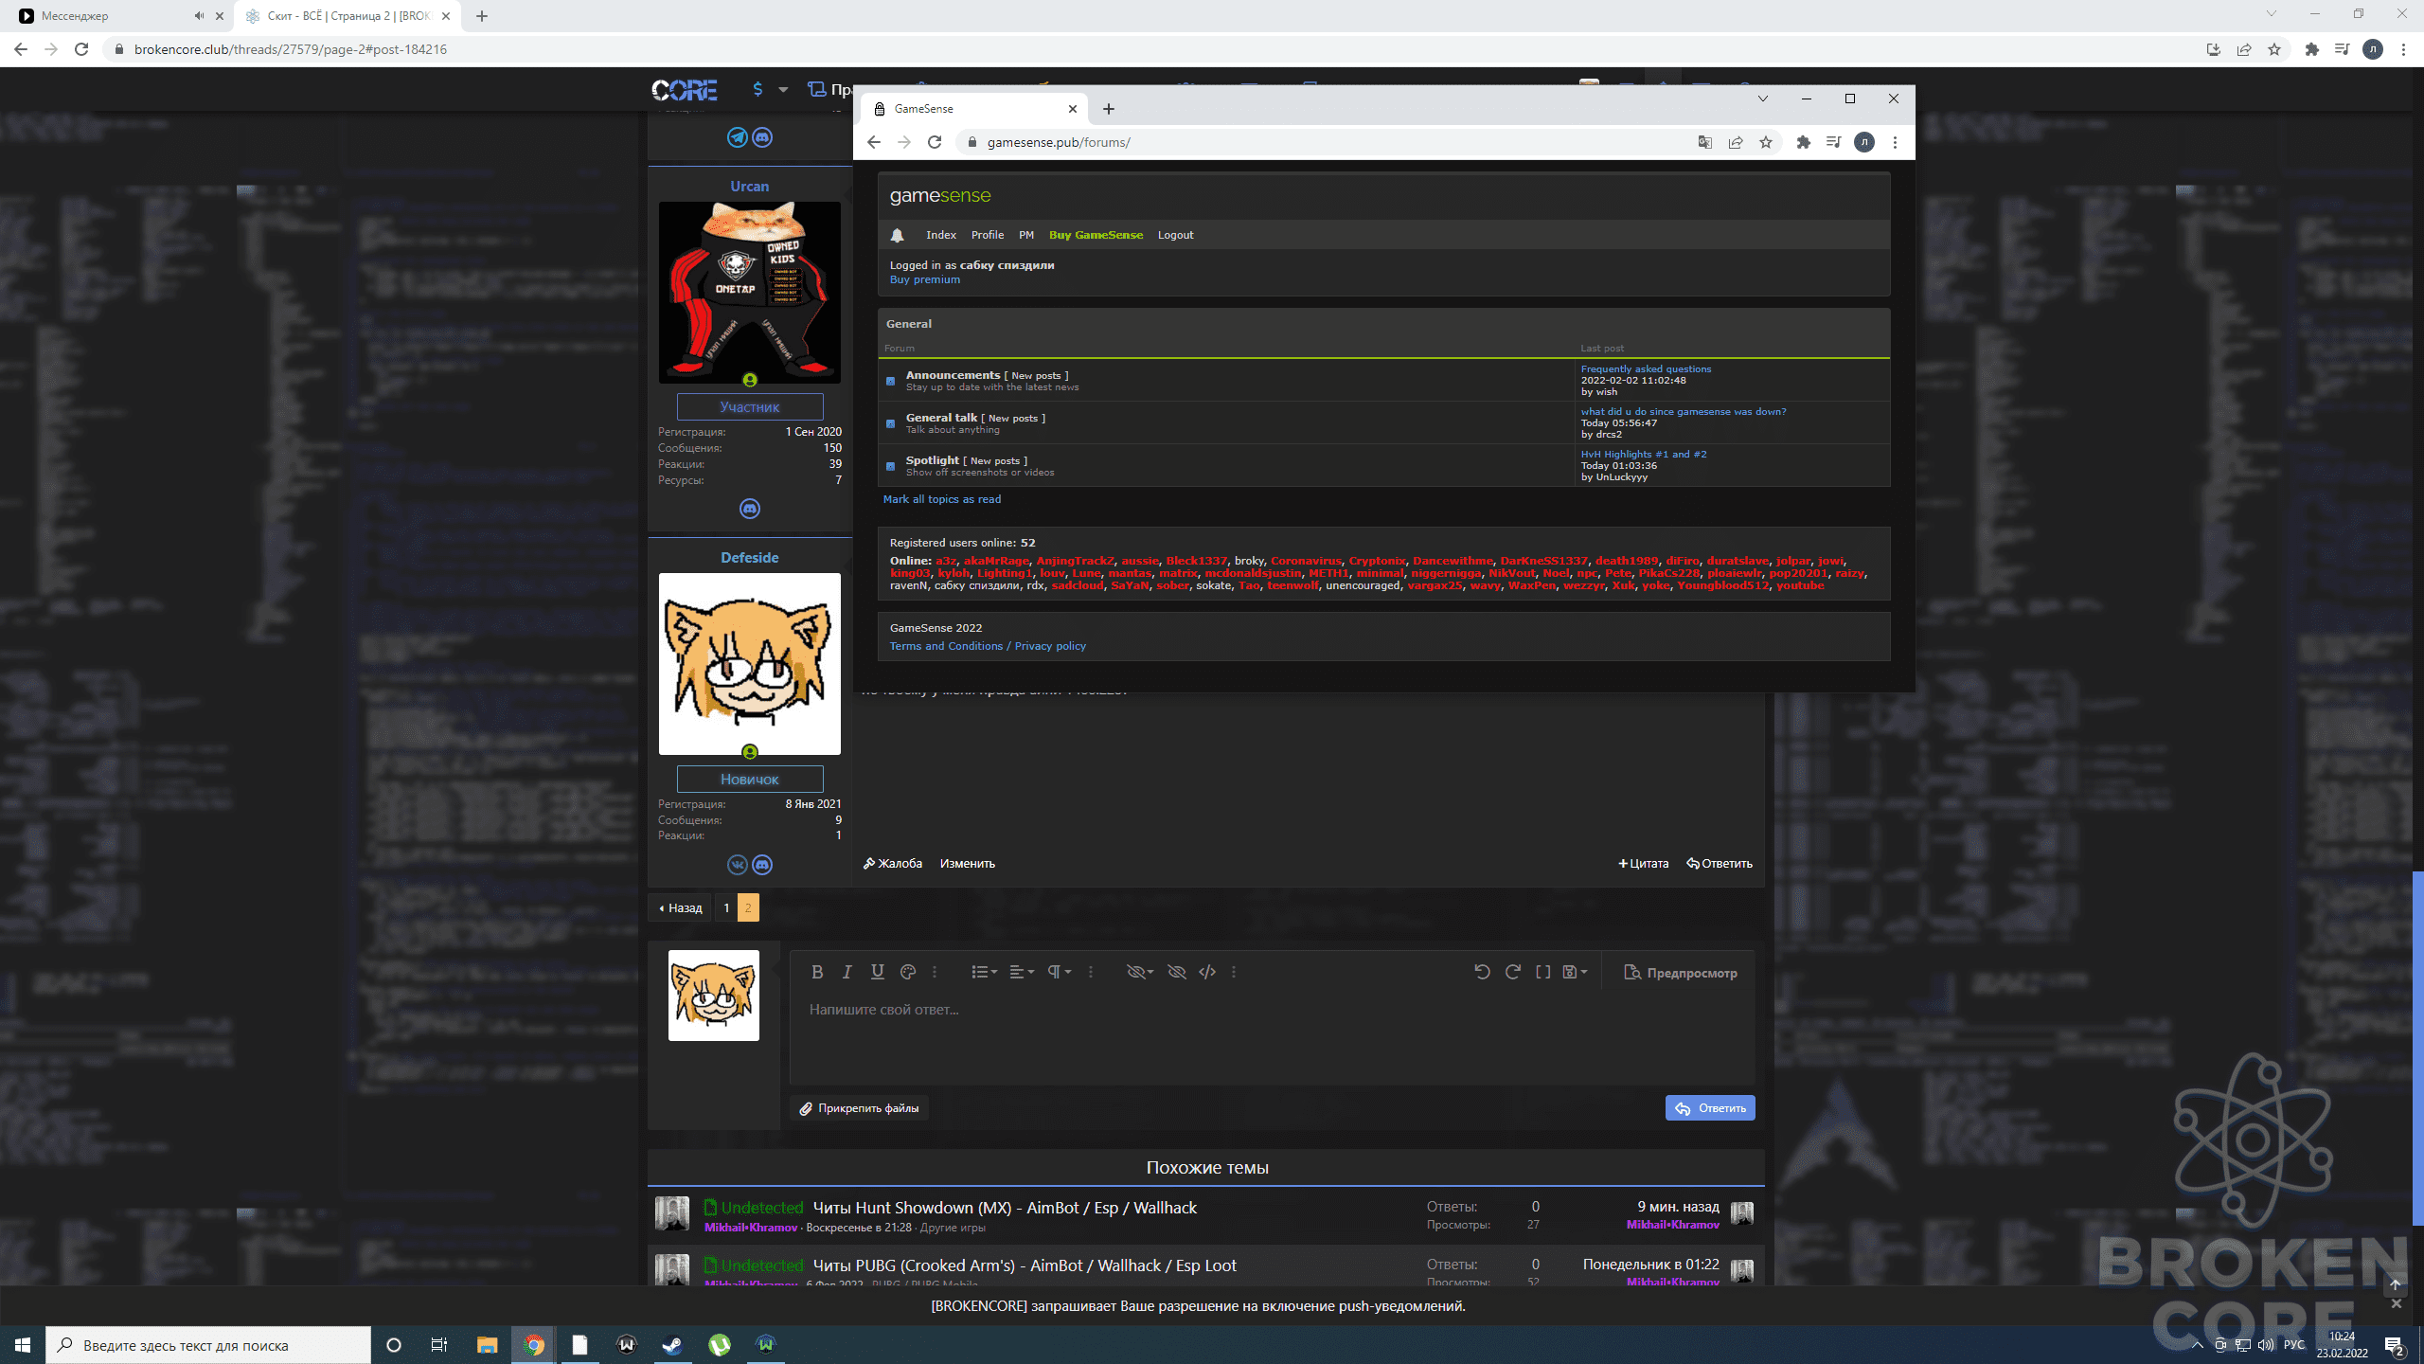The height and width of the screenshot is (1364, 2424).
Task: Open text alignment dropdown in editor
Action: coord(1022,972)
